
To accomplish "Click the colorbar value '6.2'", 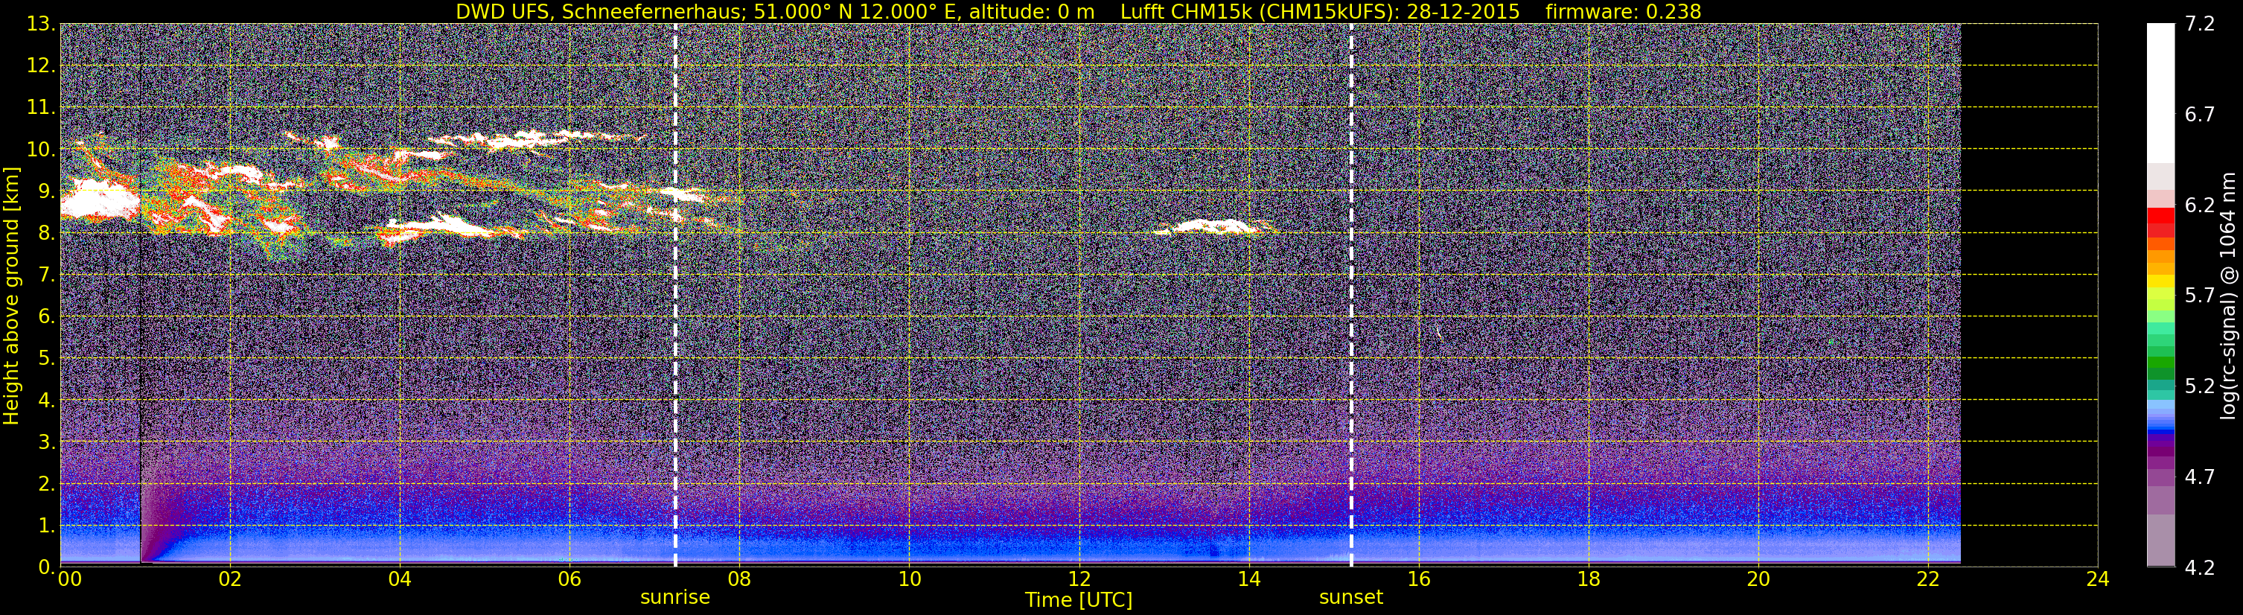I will click(2200, 205).
